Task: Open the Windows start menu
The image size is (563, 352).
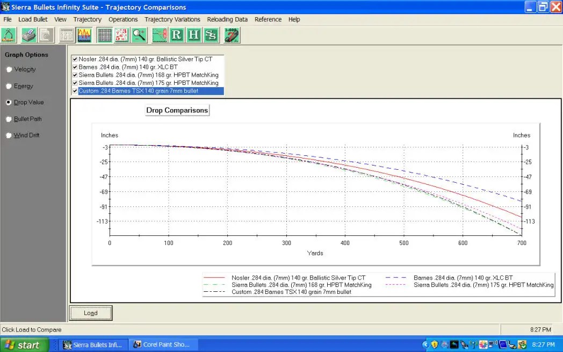Action: 24,345
